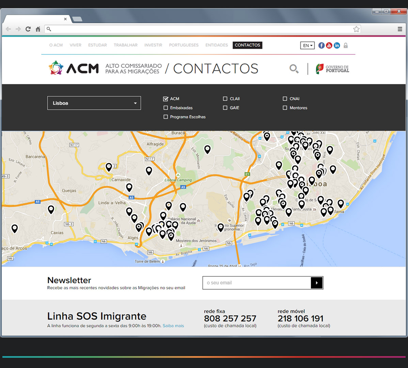The height and width of the screenshot is (368, 408).
Task: Enable the CLAII filter
Action: tap(225, 99)
